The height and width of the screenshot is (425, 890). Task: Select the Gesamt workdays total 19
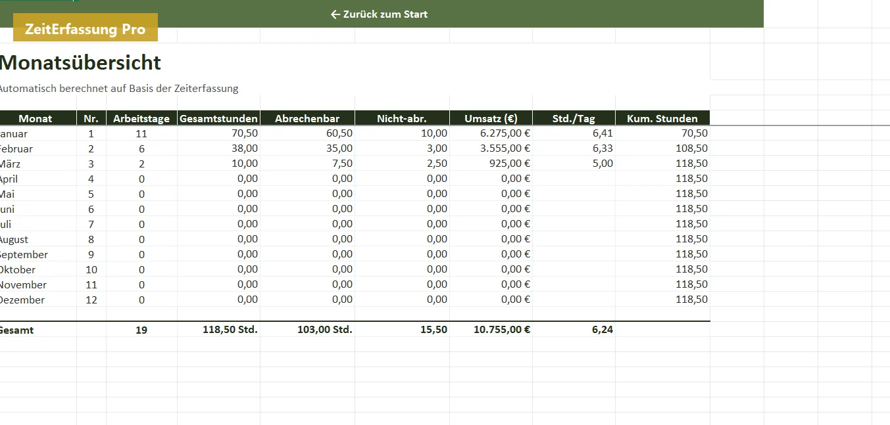click(x=141, y=330)
